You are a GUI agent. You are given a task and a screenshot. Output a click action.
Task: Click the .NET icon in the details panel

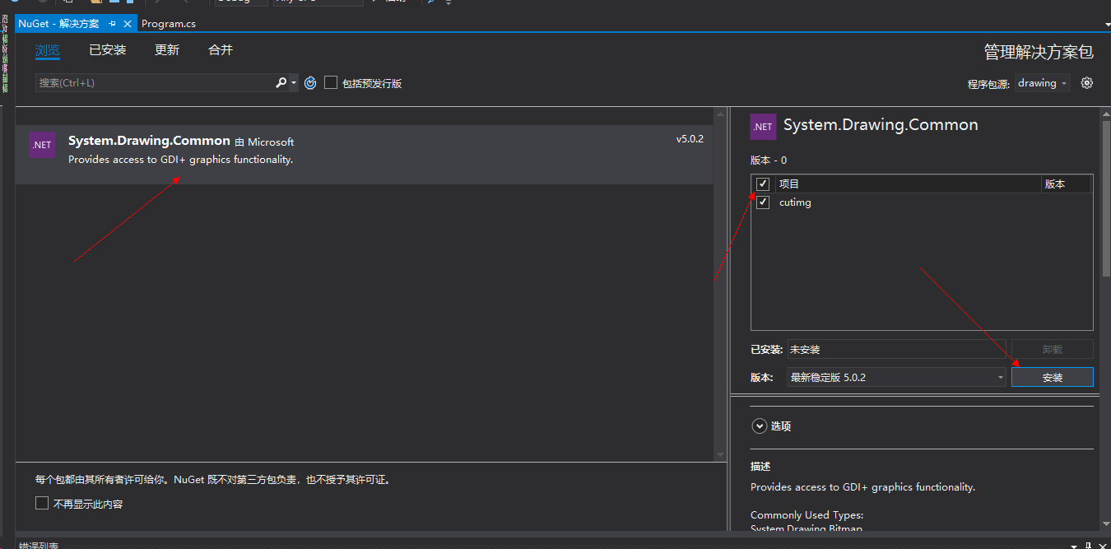[763, 126]
